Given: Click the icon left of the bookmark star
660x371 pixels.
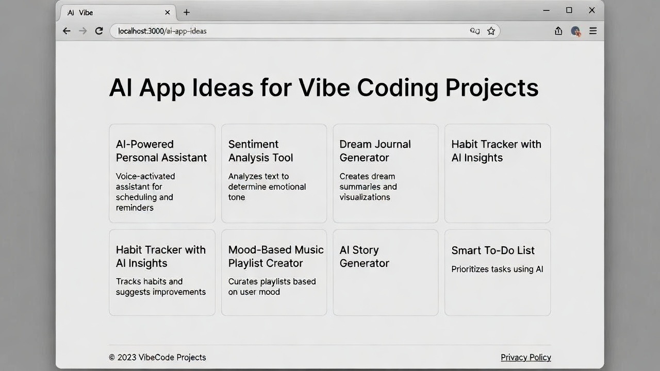Looking at the screenshot, I should [x=475, y=31].
